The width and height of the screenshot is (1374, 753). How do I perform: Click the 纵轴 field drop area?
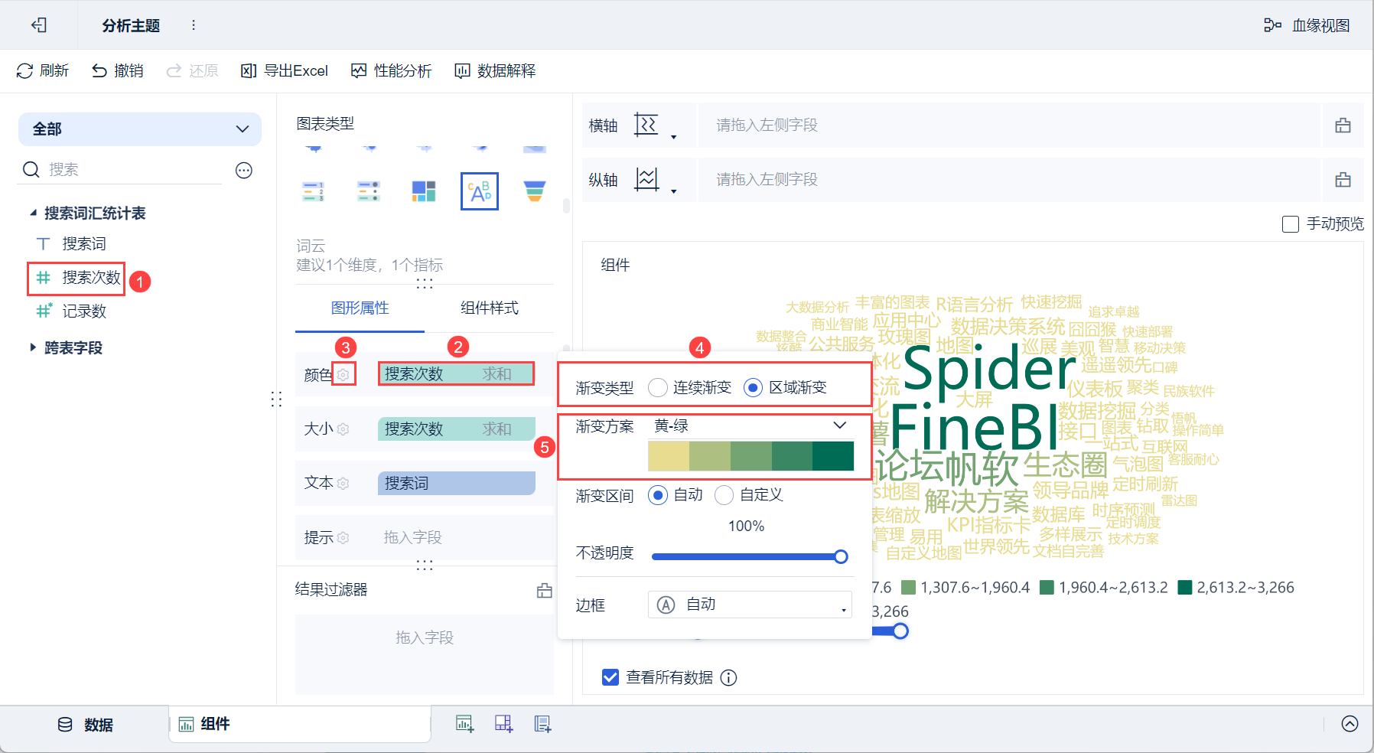(x=1010, y=180)
